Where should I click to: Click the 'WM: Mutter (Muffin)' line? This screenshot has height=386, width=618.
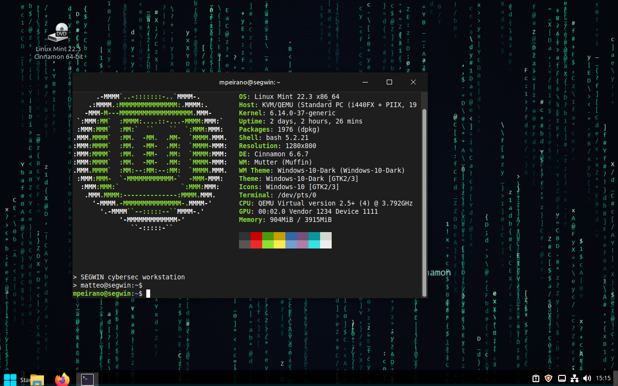pyautogui.click(x=276, y=162)
